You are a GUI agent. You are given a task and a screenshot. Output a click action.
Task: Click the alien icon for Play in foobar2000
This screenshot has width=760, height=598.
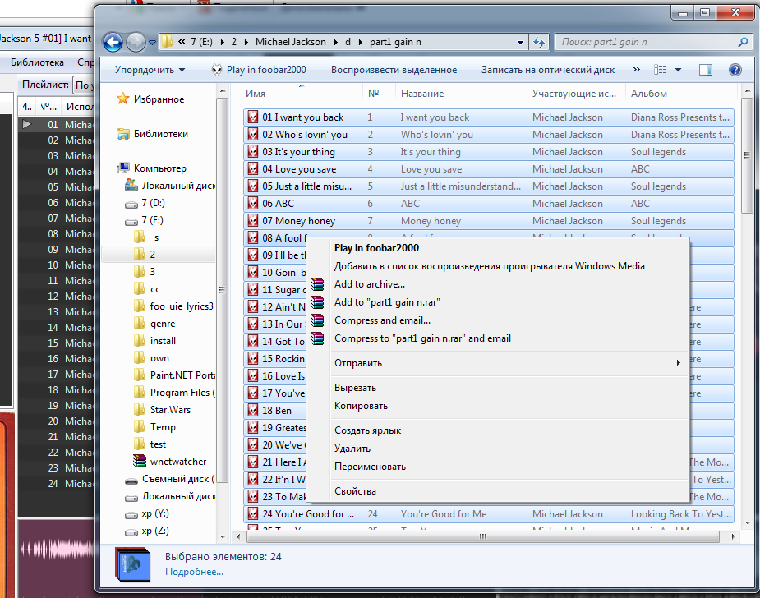click(x=217, y=70)
